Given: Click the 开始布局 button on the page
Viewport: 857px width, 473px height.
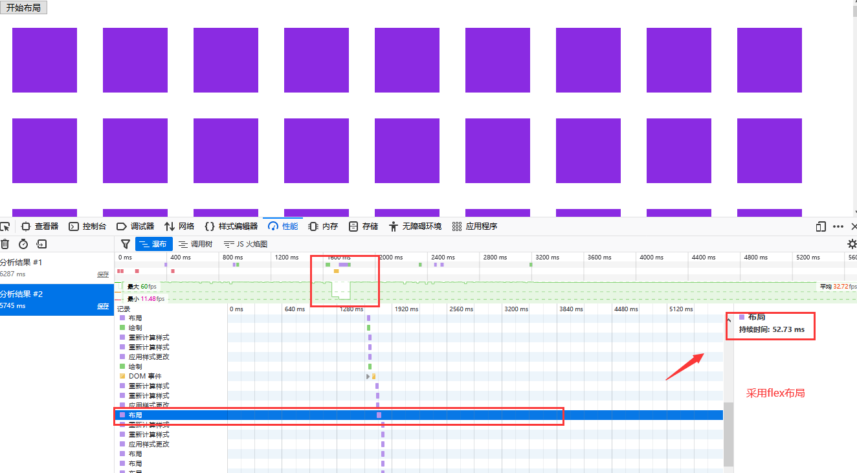Looking at the screenshot, I should click(24, 8).
